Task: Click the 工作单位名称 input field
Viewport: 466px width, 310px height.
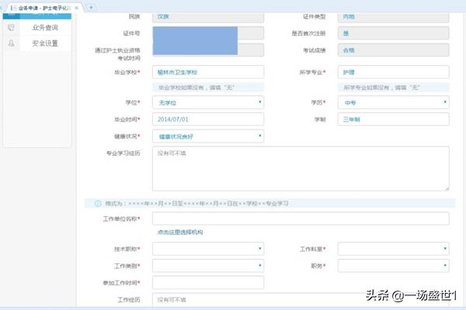Action: (301, 219)
